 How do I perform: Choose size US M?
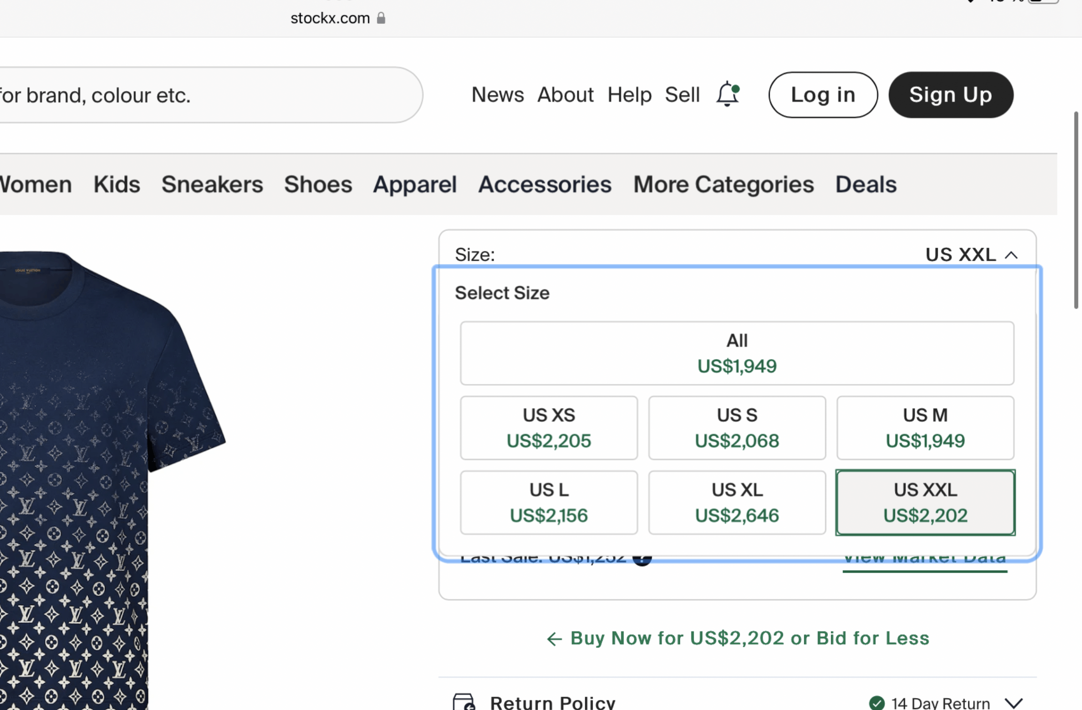[x=925, y=428]
